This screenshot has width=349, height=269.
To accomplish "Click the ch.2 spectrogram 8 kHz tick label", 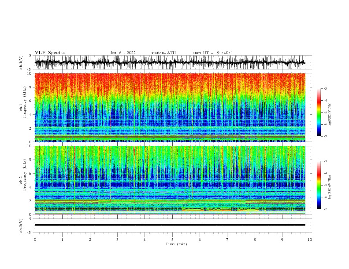I will tap(31, 160).
